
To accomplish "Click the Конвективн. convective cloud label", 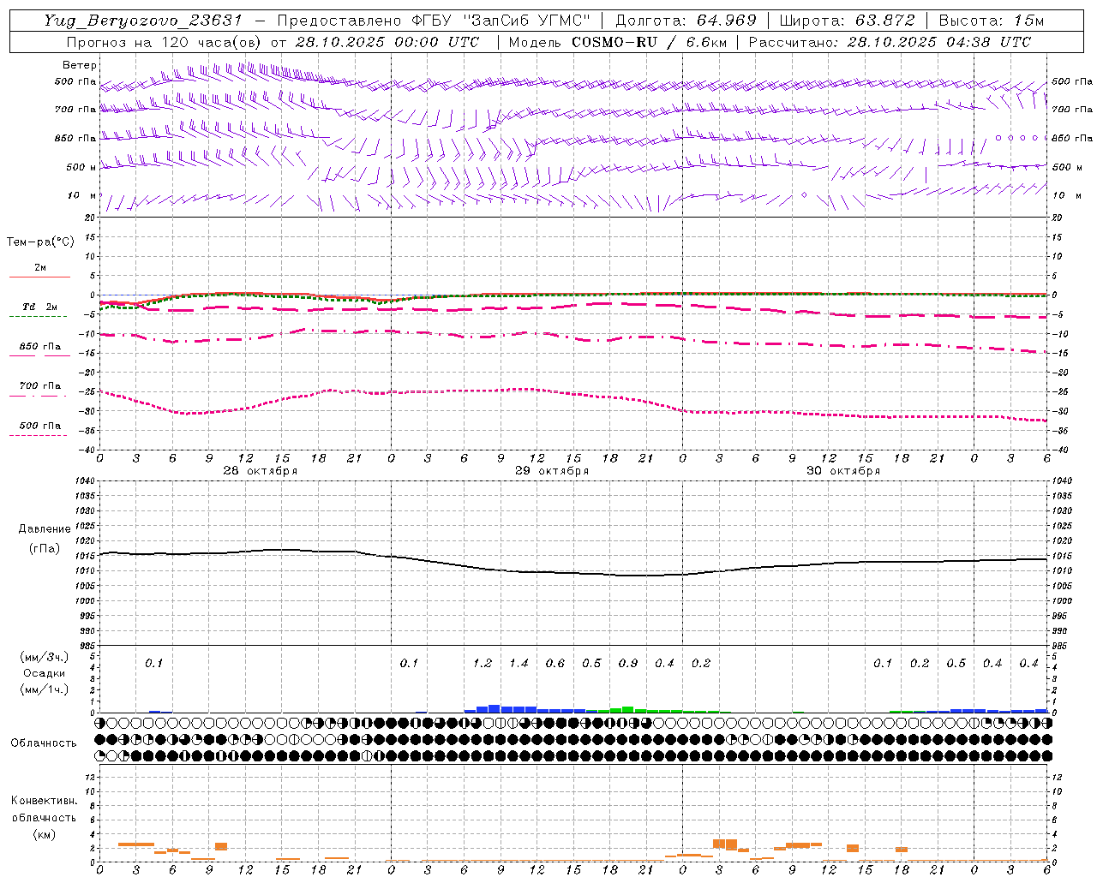I will 44,801.
